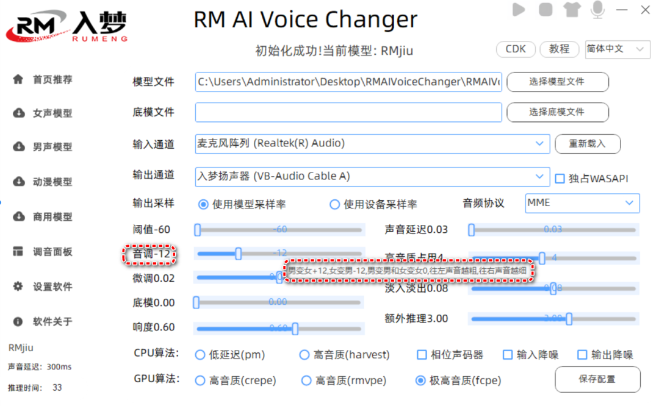Open 调音面板 from the sidebar
The width and height of the screenshot is (659, 406).
click(x=52, y=252)
